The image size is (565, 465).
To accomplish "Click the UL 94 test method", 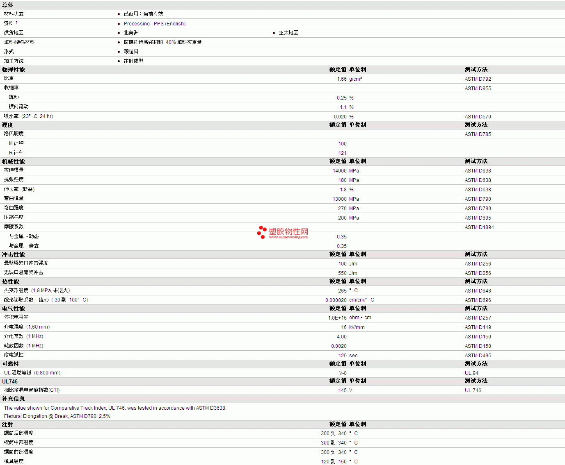I will point(471,373).
